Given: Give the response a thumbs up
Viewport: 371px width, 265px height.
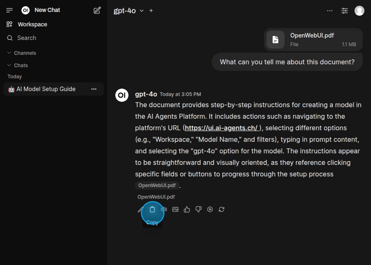Looking at the screenshot, I should tap(187, 209).
